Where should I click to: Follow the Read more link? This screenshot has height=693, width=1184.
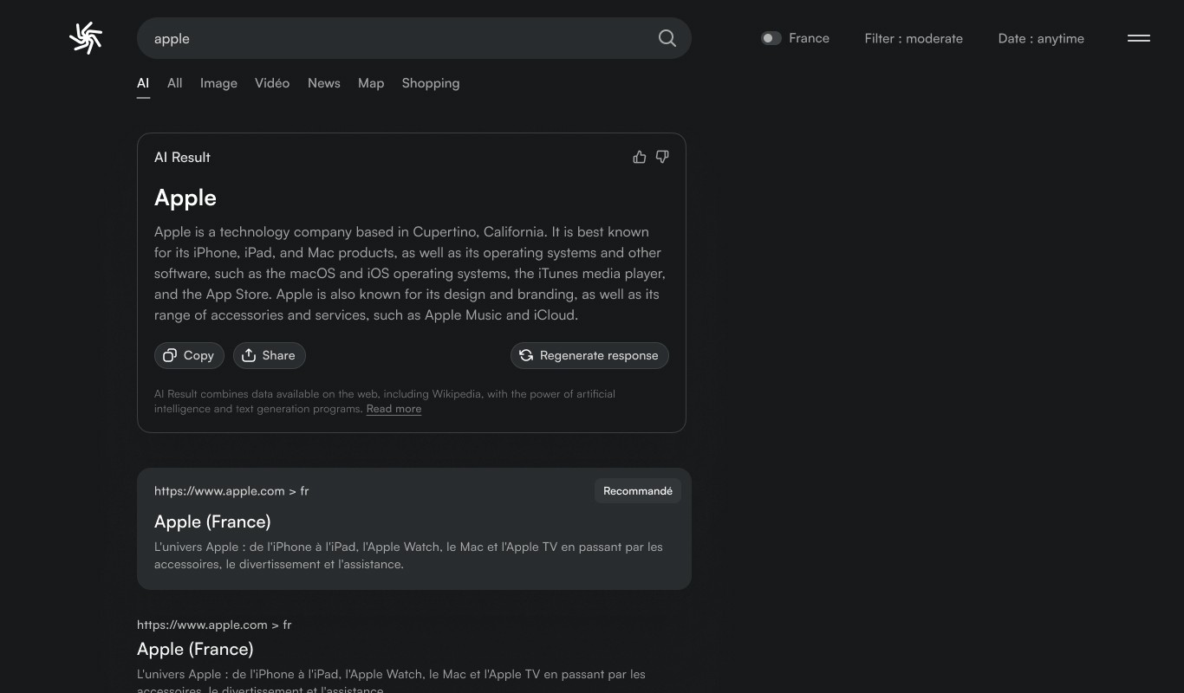pyautogui.click(x=394, y=409)
